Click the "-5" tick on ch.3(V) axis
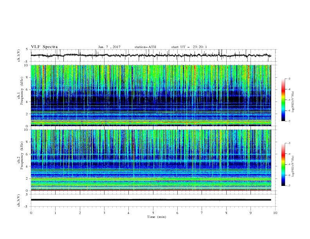Image resolution: width=310 pixels, height=239 pixels. (26, 207)
